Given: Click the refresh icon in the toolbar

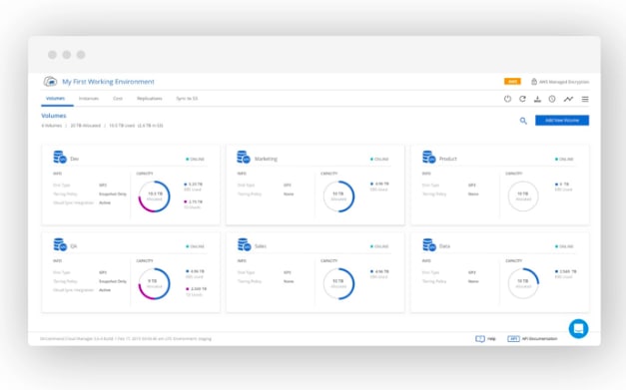Looking at the screenshot, I should point(522,99).
